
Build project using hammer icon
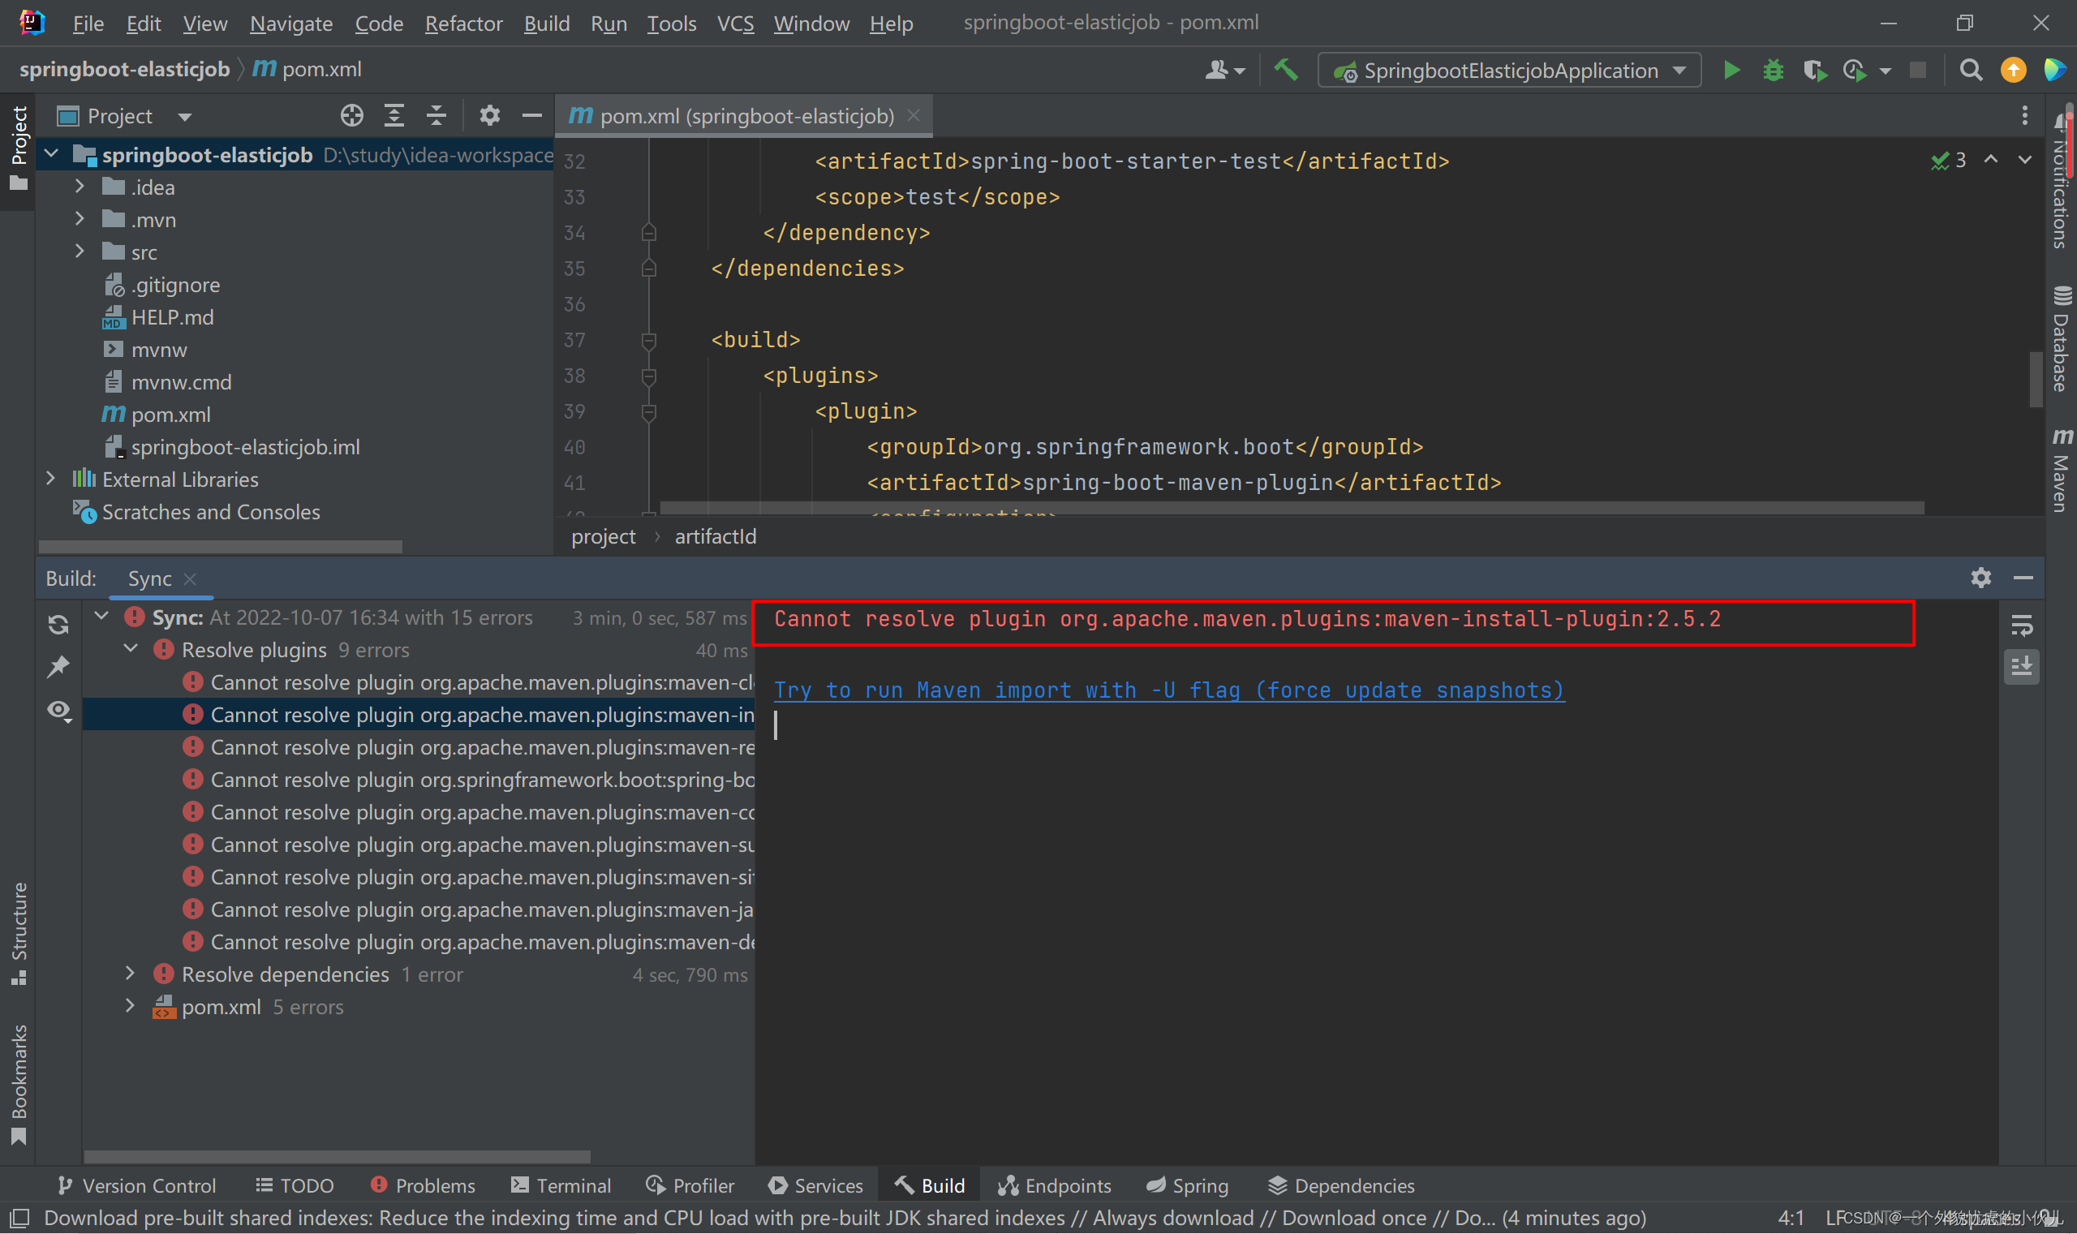1285,71
